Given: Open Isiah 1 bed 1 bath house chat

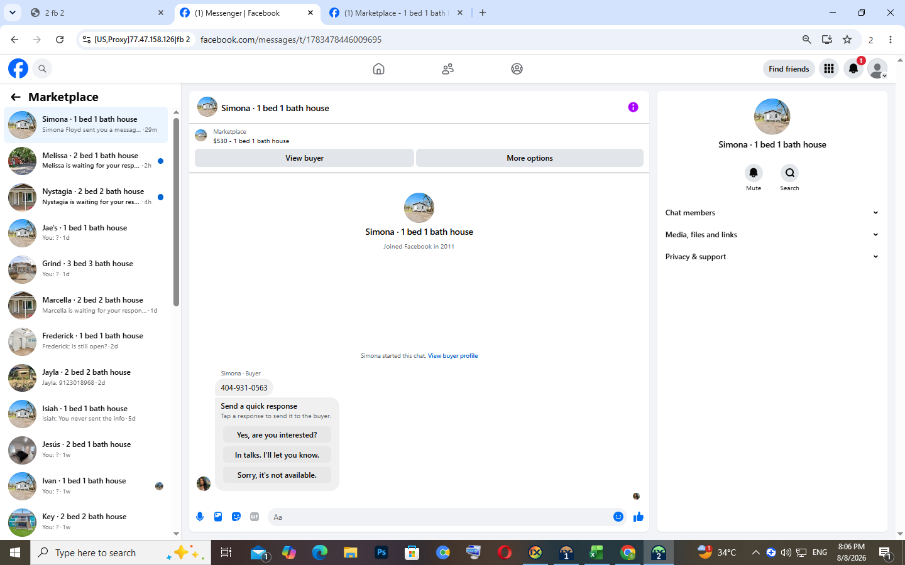Looking at the screenshot, I should point(87,414).
